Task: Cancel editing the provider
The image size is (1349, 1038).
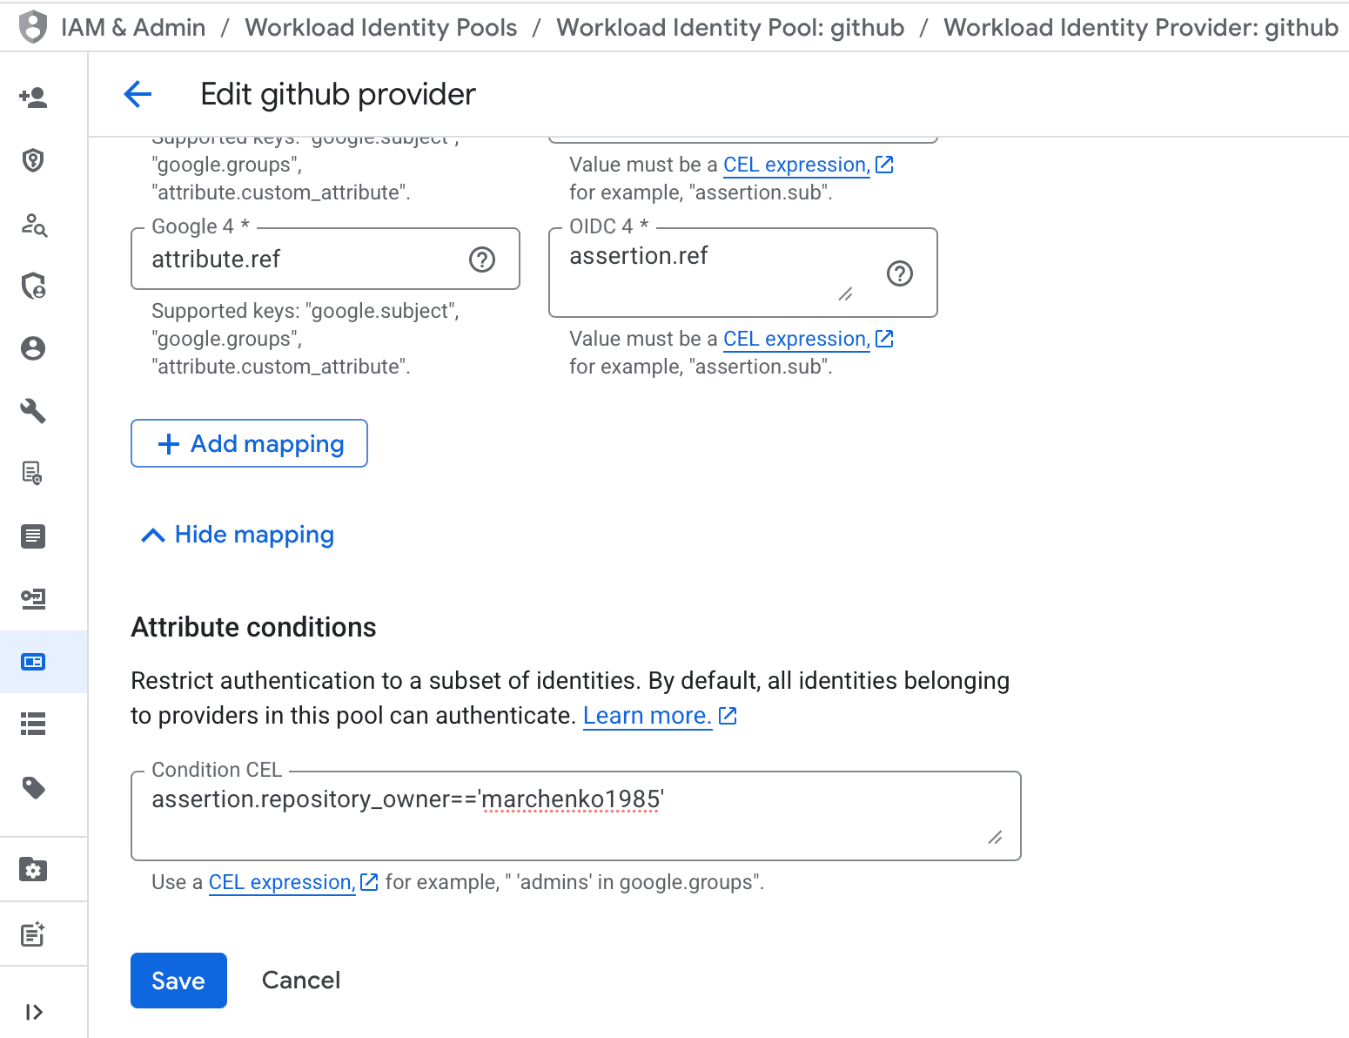Action: (301, 981)
